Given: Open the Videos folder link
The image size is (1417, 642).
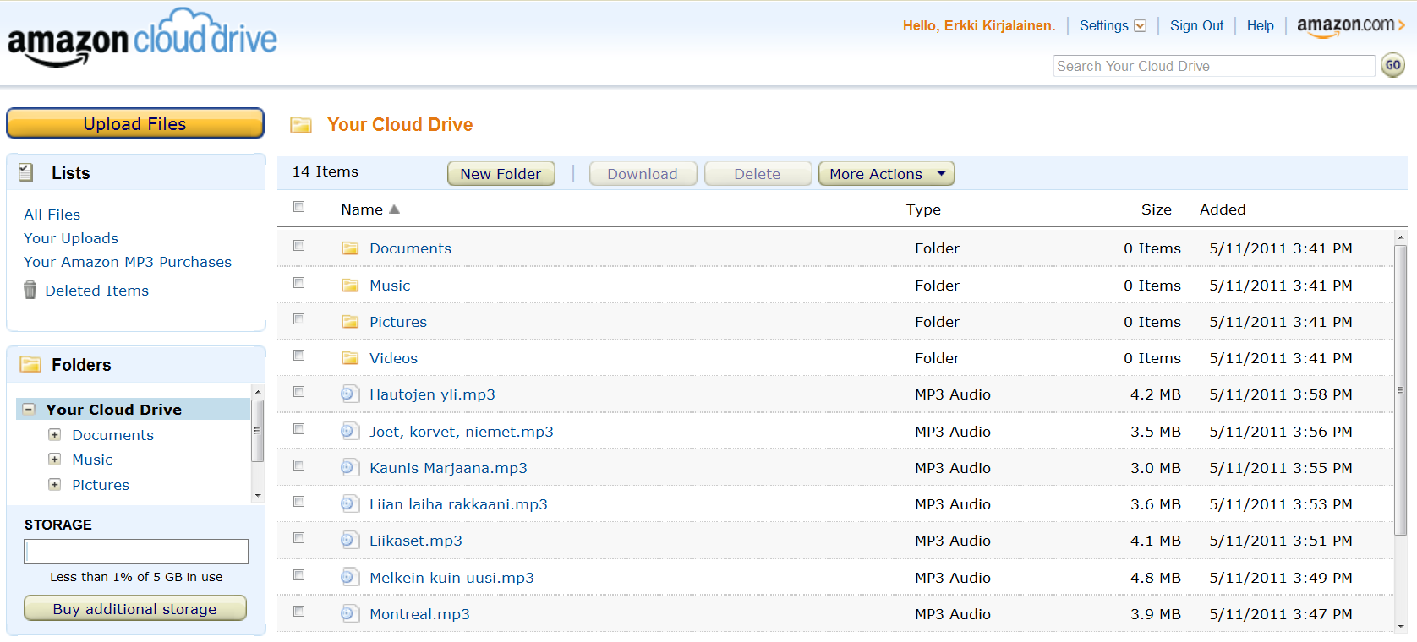Looking at the screenshot, I should pyautogui.click(x=393, y=358).
